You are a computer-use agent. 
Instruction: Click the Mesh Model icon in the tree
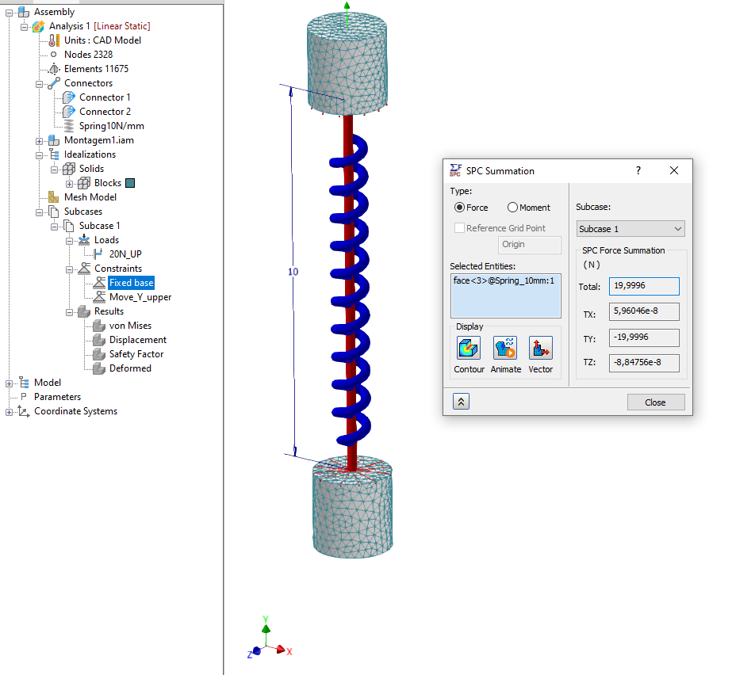tap(52, 196)
